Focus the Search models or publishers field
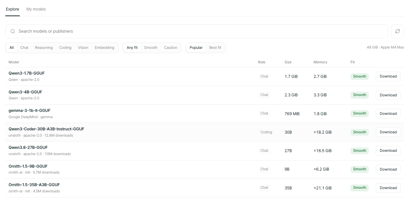Image resolution: width=410 pixels, height=199 pixels. [197, 31]
